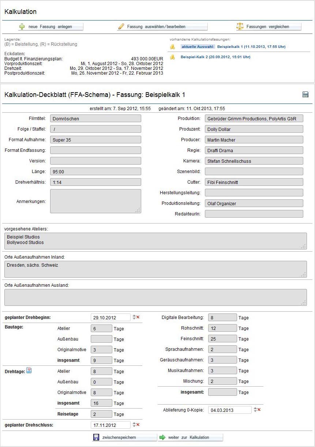Image resolution: width=315 pixels, height=447 pixels.
Task: Create a new version via neue Fassung anlegen
Action: click(x=51, y=27)
